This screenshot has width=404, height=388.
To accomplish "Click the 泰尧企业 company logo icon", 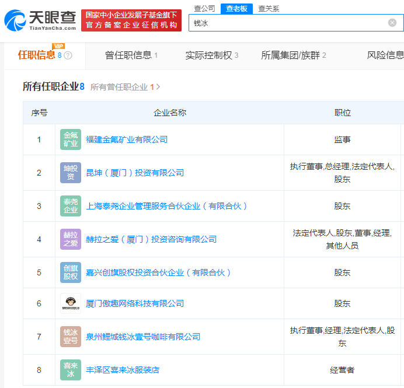I will [x=71, y=206].
